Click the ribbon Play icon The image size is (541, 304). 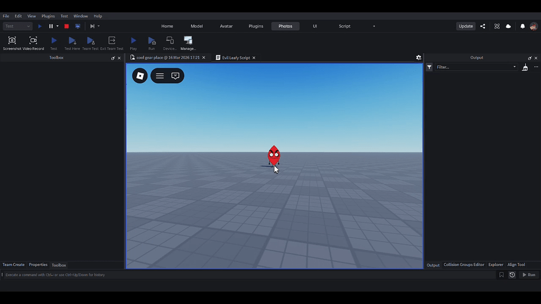(x=134, y=40)
